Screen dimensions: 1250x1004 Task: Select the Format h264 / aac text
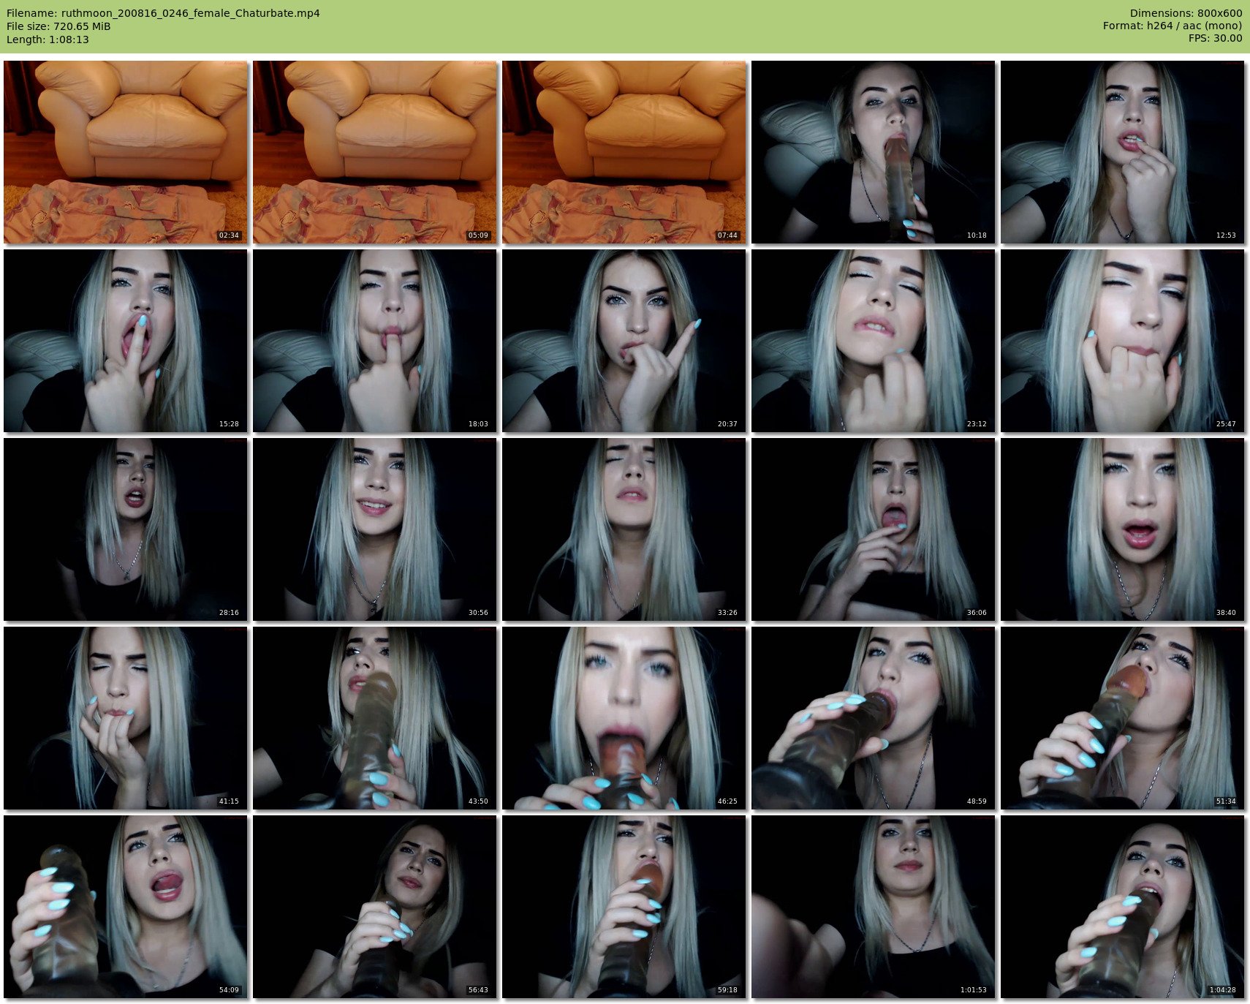click(x=1173, y=26)
